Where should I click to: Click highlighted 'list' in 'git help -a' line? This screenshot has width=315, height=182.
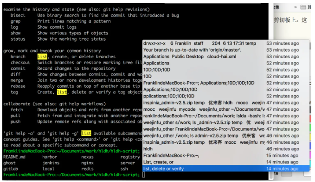pyautogui.click(x=86, y=133)
